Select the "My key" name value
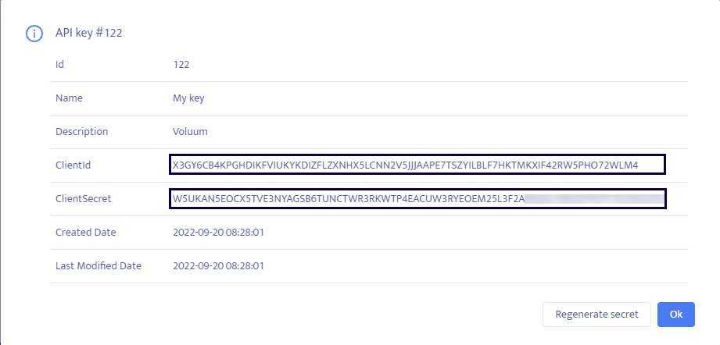 (x=188, y=98)
